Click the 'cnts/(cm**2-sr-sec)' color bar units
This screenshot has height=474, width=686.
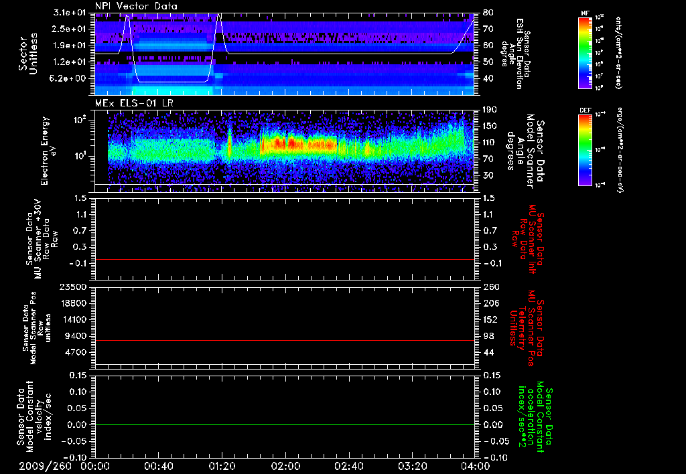618,52
